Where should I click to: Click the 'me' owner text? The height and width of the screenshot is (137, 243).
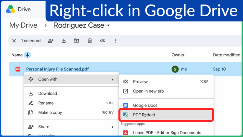point(184,69)
